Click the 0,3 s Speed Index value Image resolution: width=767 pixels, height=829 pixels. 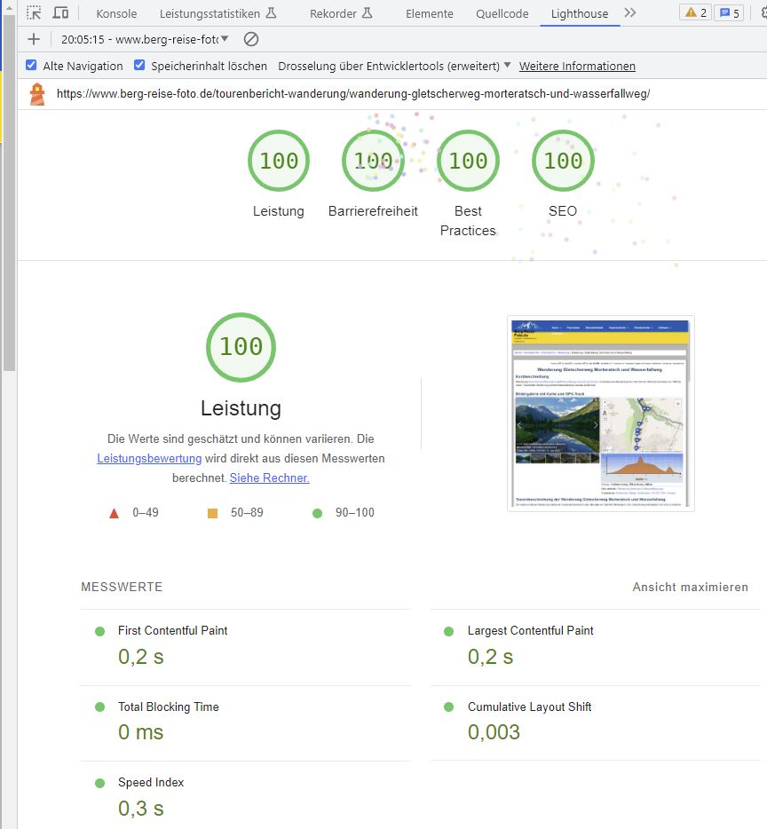(x=140, y=809)
